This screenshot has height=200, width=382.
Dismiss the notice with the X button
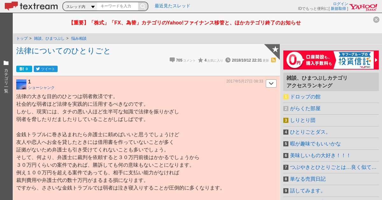click(376, 20)
